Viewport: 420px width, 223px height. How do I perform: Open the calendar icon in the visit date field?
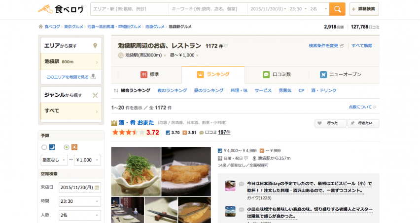(97, 187)
